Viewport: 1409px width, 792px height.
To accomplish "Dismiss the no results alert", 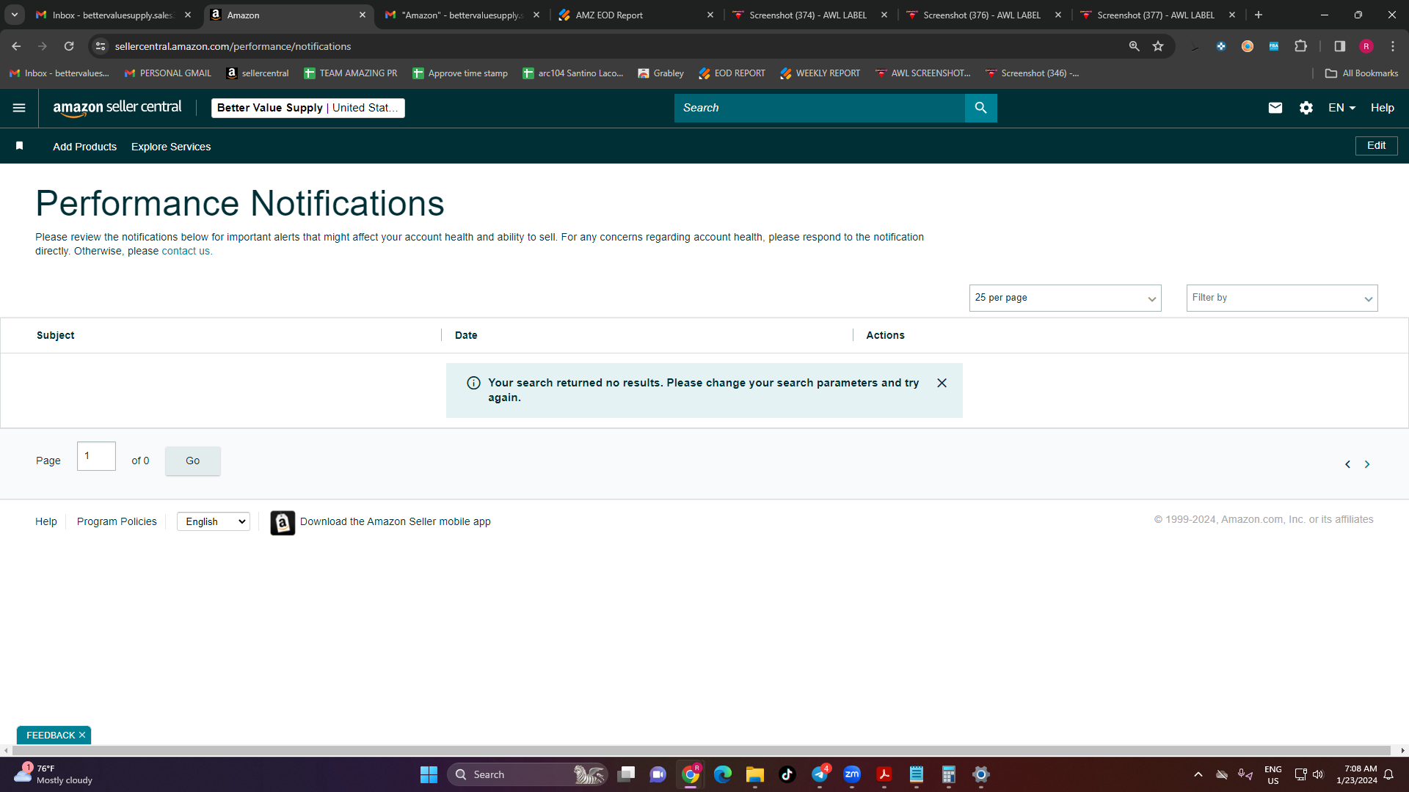I will pos(942,383).
